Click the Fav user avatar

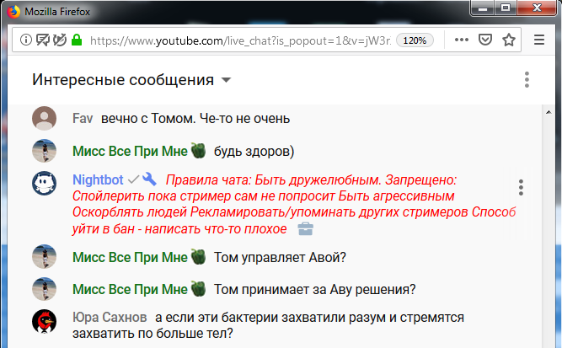pyautogui.click(x=44, y=118)
